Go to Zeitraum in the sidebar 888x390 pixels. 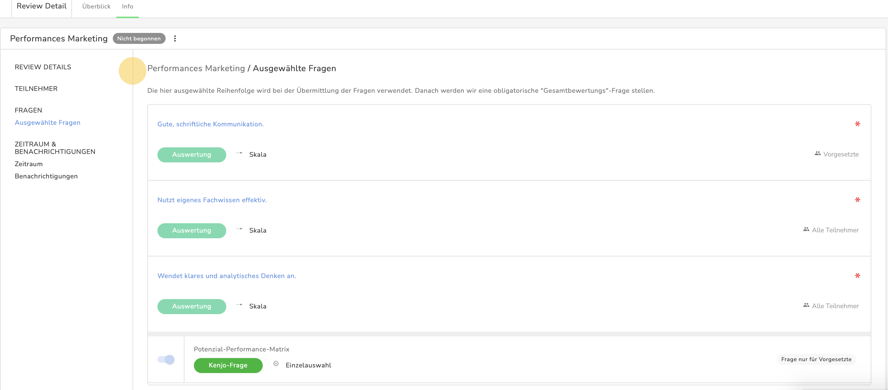(29, 164)
